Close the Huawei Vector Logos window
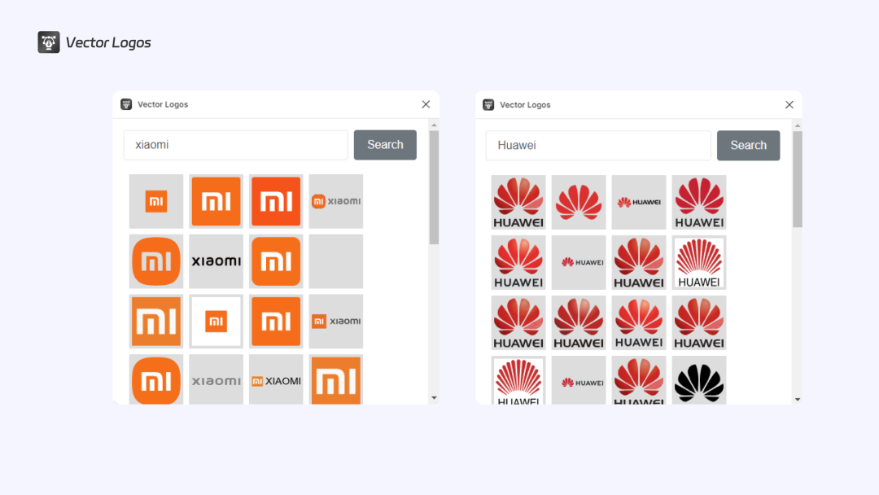The width and height of the screenshot is (879, 495). [x=789, y=105]
